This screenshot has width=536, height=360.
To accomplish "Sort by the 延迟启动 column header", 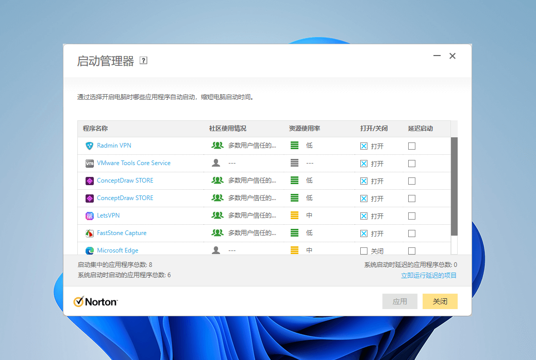I will 421,129.
